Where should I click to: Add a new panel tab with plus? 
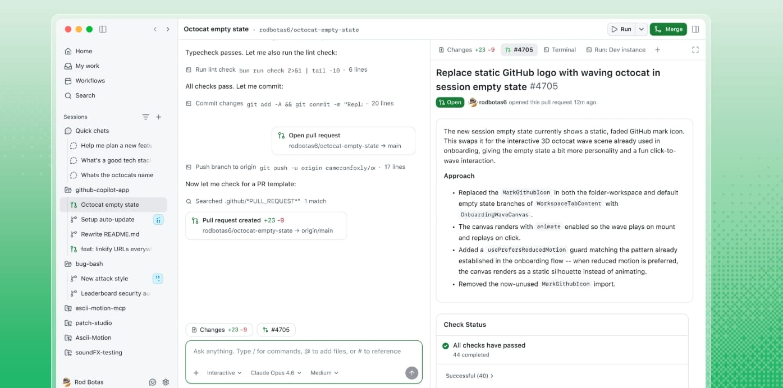click(x=658, y=50)
